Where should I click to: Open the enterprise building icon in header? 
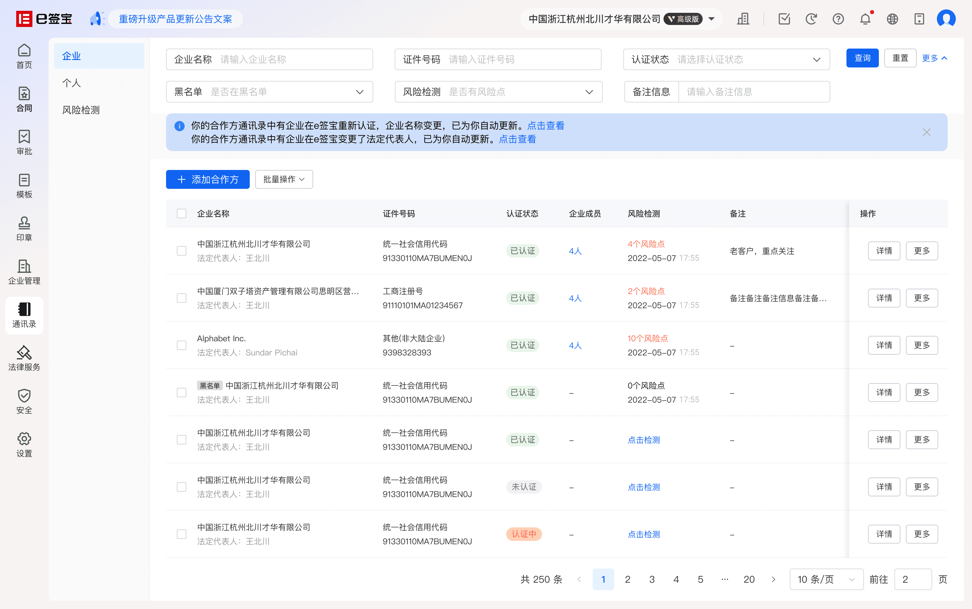742,19
